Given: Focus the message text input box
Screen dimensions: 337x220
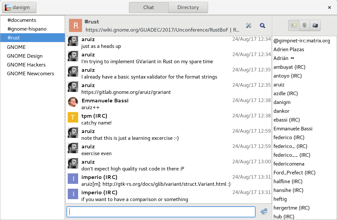Looking at the screenshot, I should click(x=161, y=212).
